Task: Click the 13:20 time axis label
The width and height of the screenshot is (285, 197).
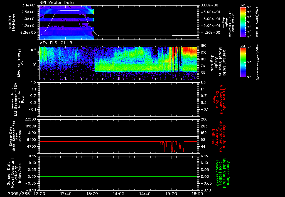Action: [x=92, y=194]
